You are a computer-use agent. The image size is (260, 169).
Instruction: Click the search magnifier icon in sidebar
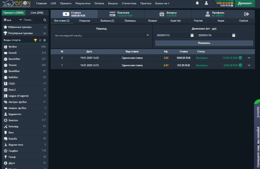point(45,20)
